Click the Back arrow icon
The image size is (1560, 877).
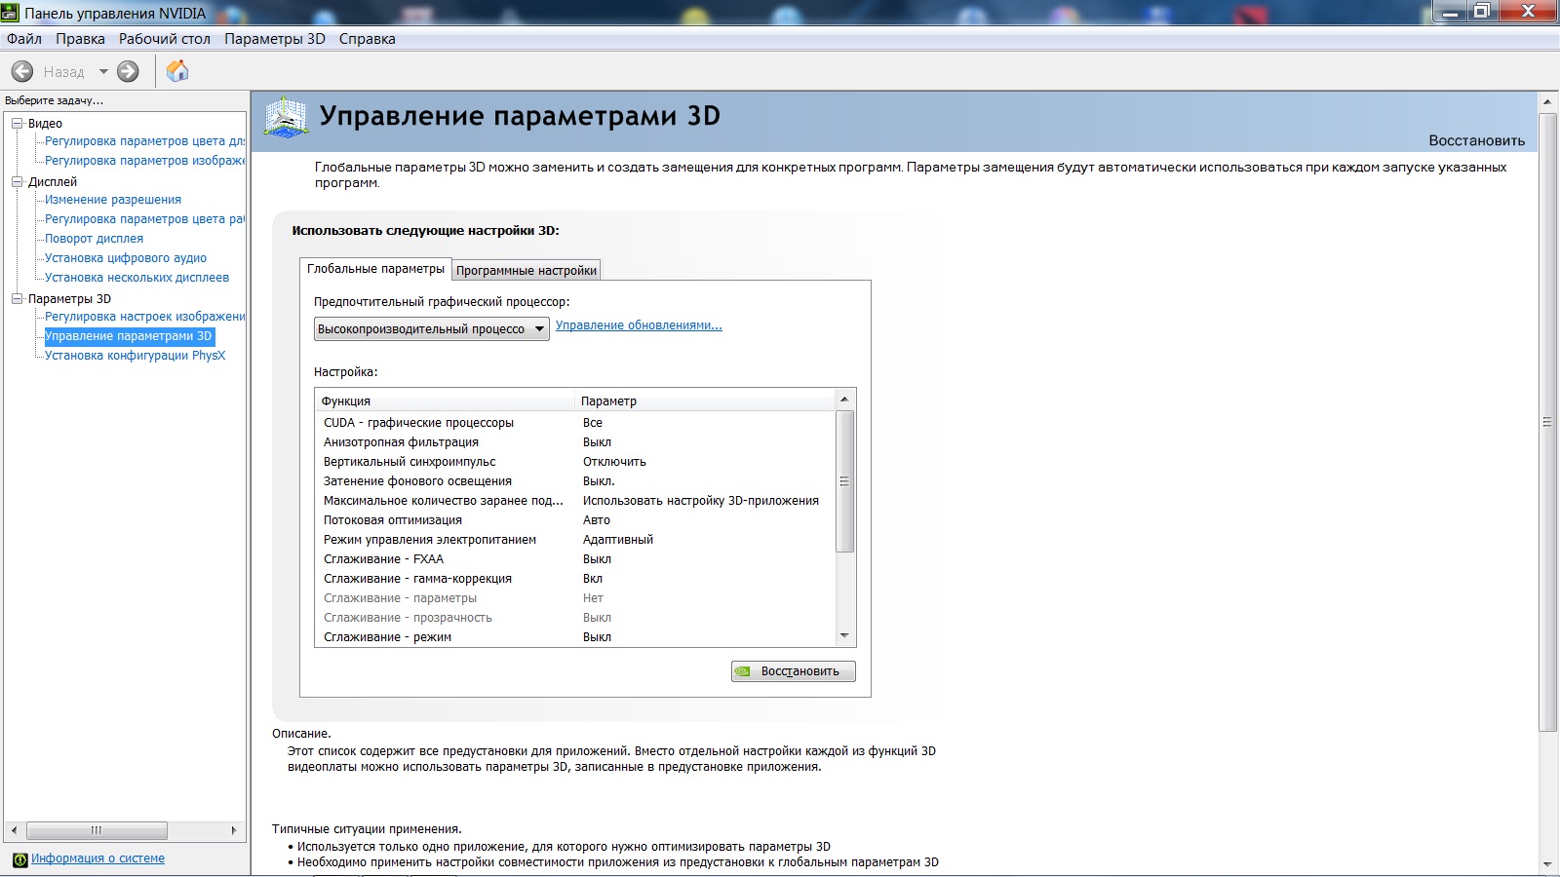22,71
